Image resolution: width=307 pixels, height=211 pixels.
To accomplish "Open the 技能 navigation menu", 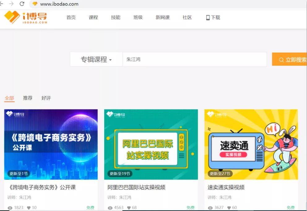I will click(115, 17).
